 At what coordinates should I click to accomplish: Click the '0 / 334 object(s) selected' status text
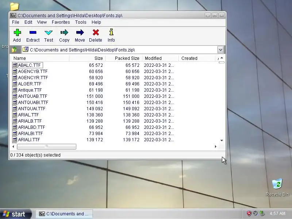(35, 155)
